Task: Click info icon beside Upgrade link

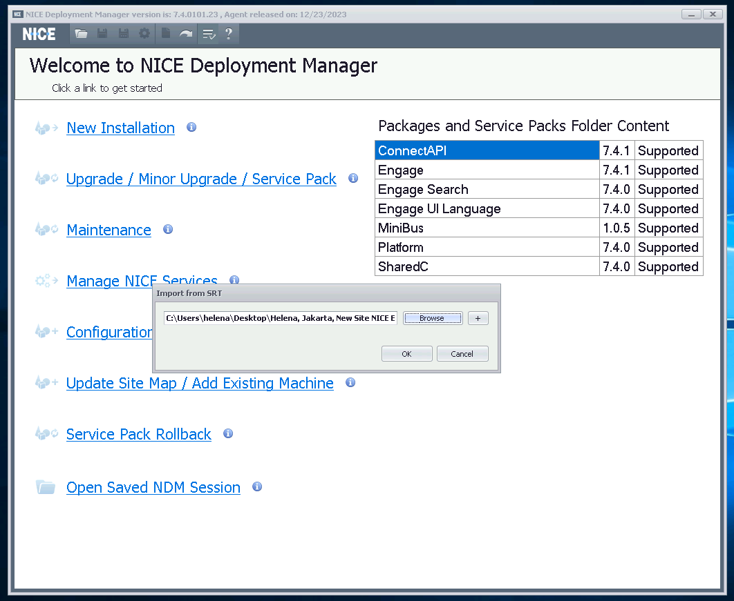Action: (353, 178)
